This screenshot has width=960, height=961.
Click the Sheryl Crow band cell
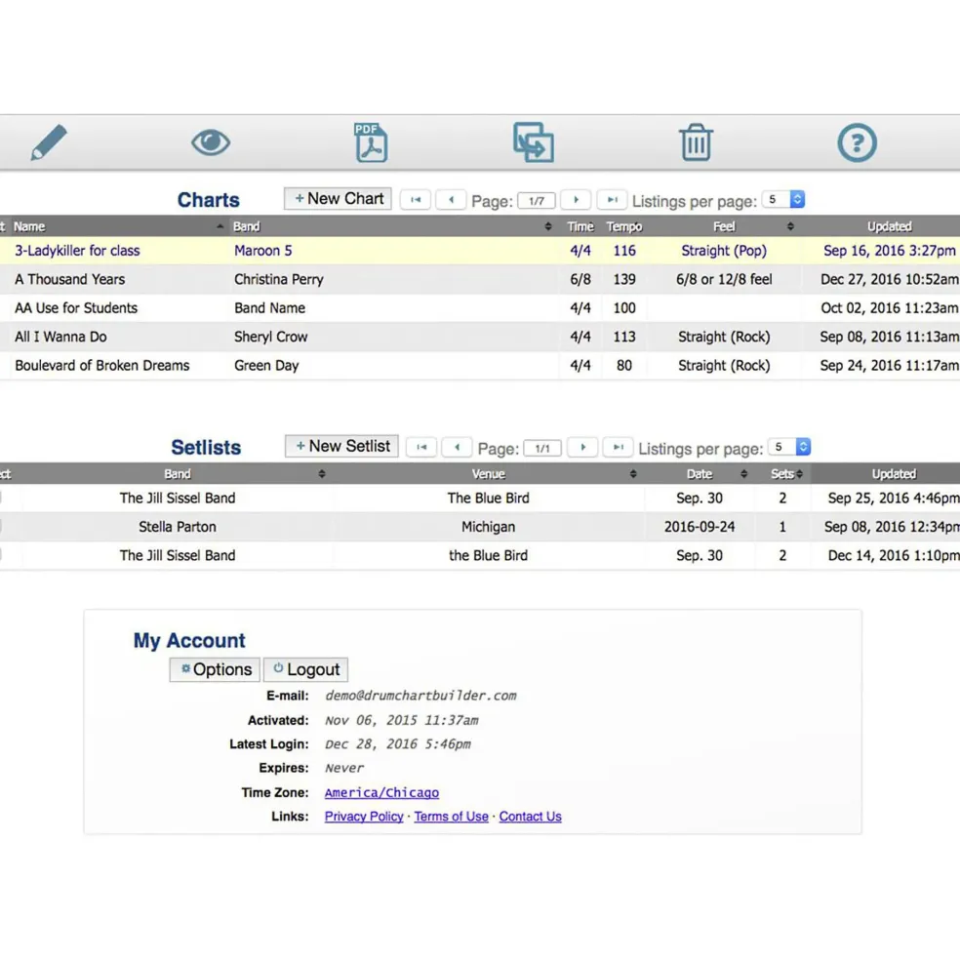click(271, 338)
